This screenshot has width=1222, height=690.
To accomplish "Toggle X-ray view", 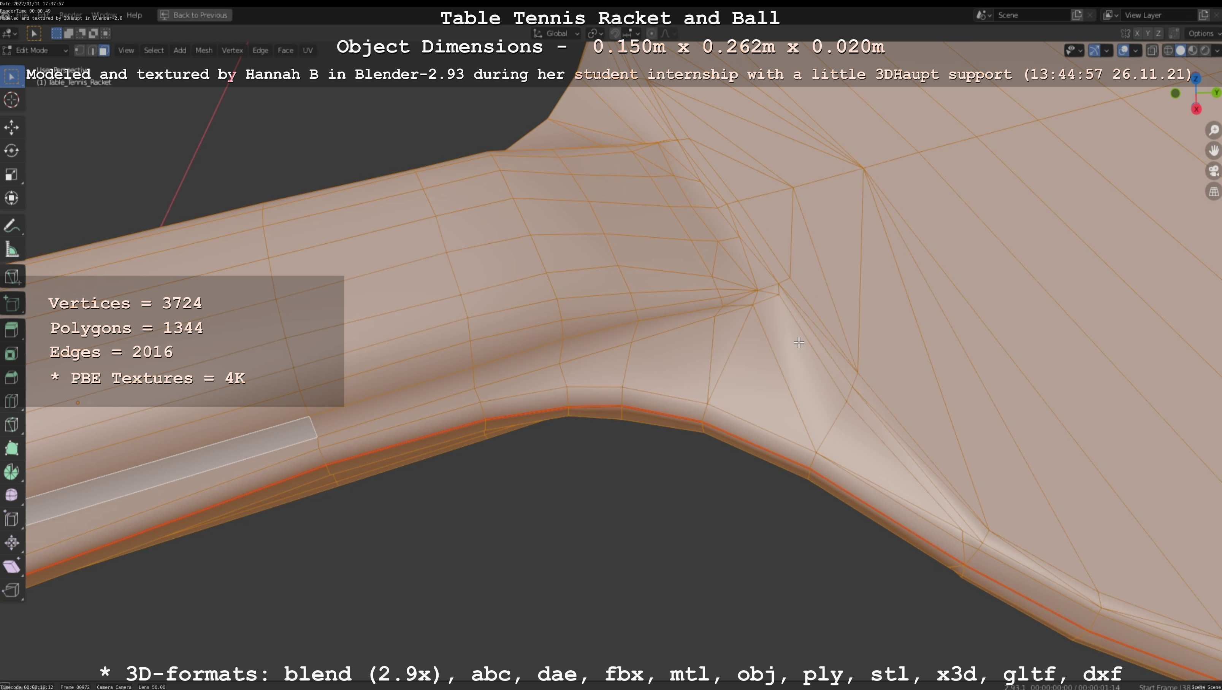I will pyautogui.click(x=1152, y=50).
